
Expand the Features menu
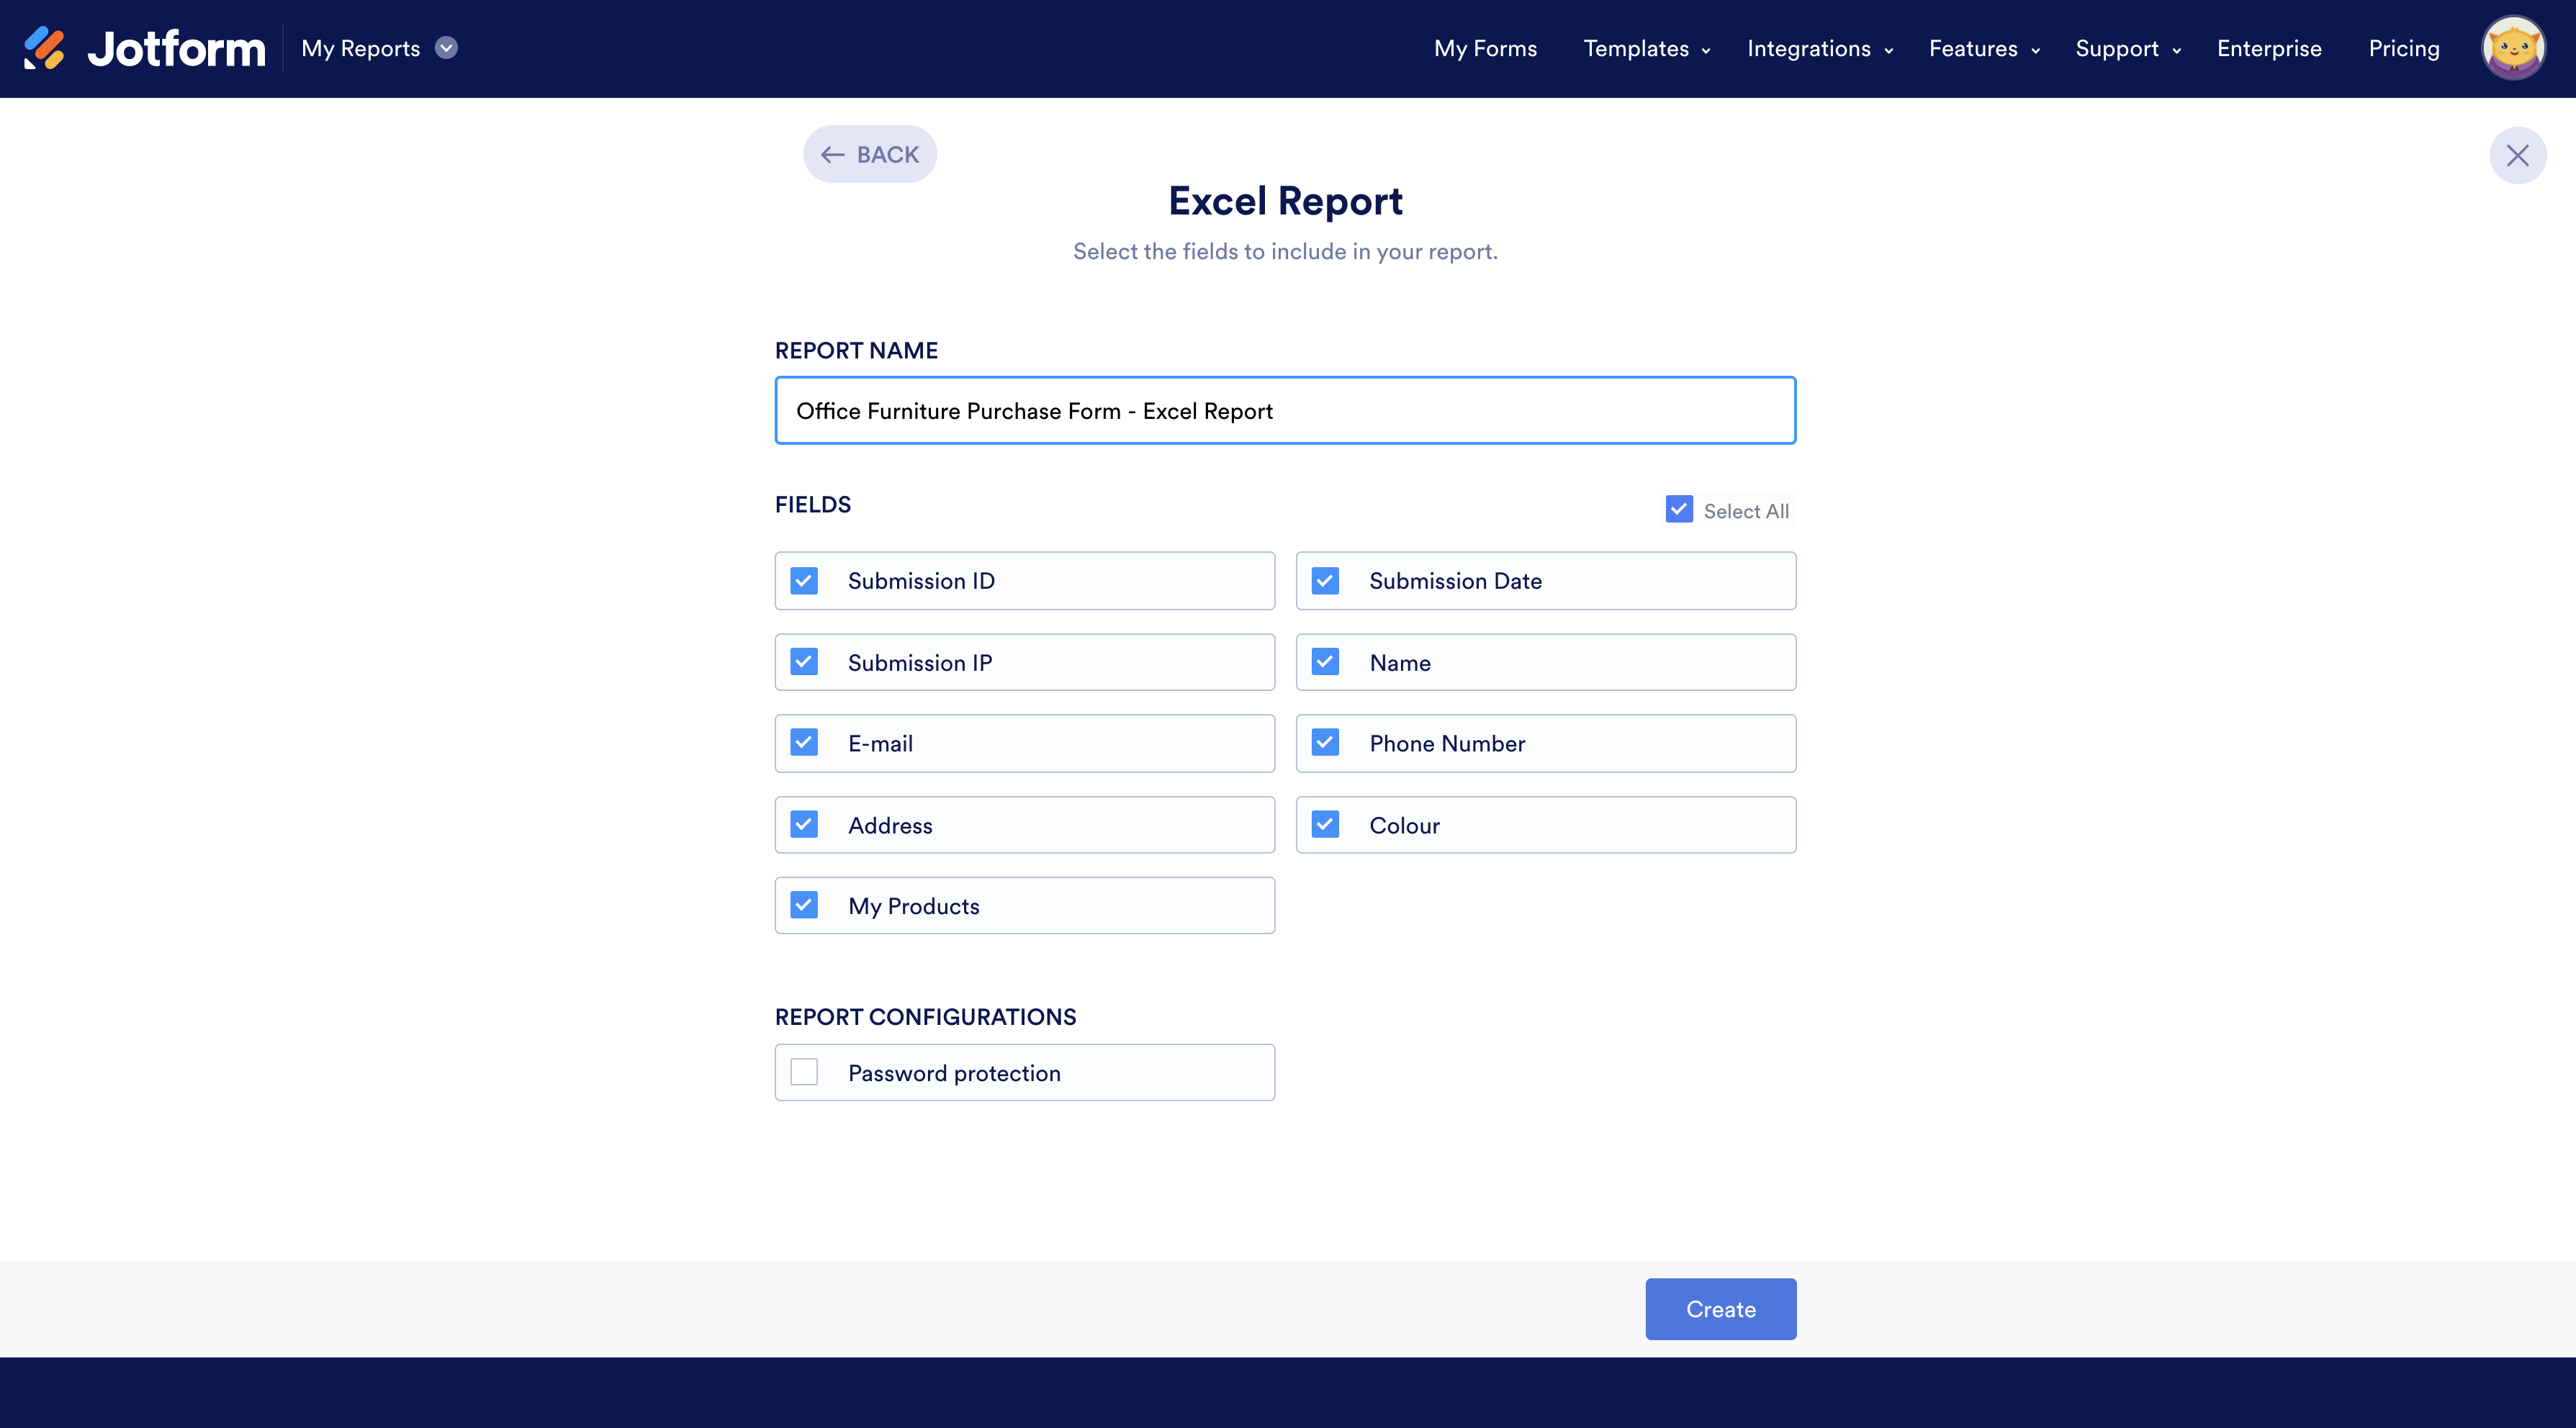tap(1984, 48)
